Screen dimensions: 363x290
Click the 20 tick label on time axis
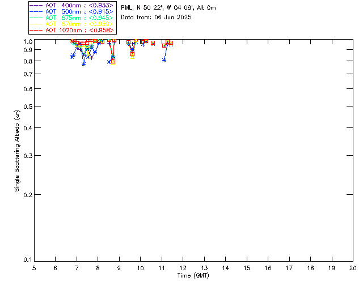point(353,267)
